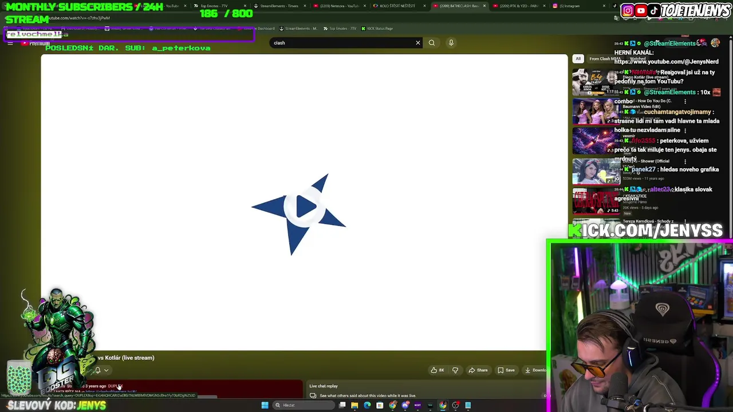The image size is (733, 412).
Task: Click the taskbar search box 'Hledat'
Action: [304, 405]
